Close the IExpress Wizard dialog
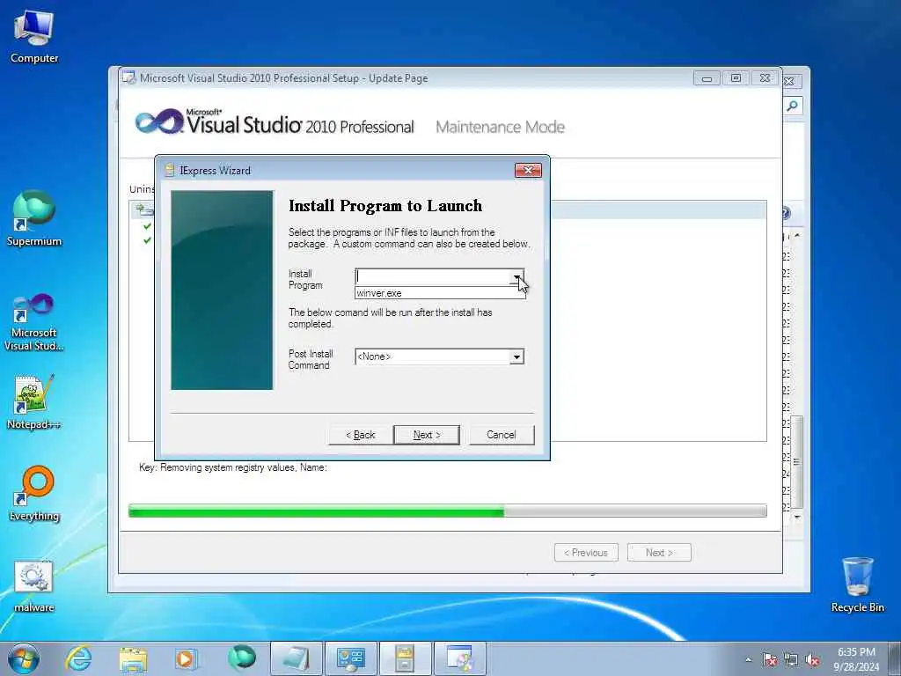 [x=528, y=170]
